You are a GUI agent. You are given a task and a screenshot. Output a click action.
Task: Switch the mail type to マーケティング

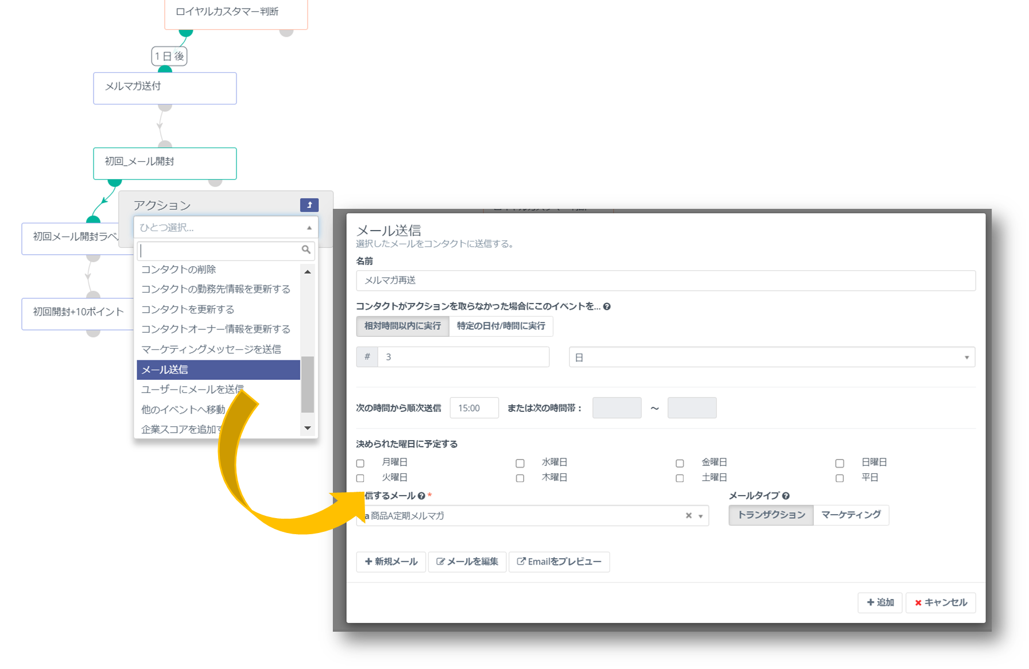(x=851, y=515)
